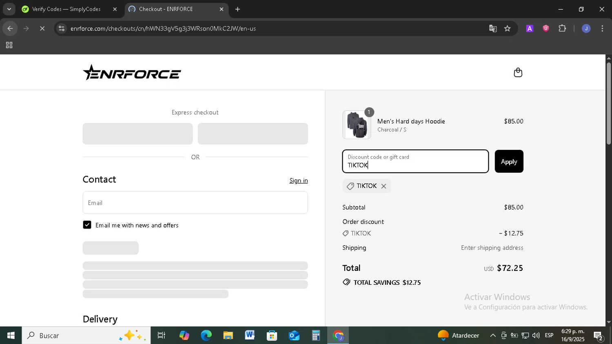The height and width of the screenshot is (344, 612).
Task: Focus the discount code input field
Action: (415, 162)
